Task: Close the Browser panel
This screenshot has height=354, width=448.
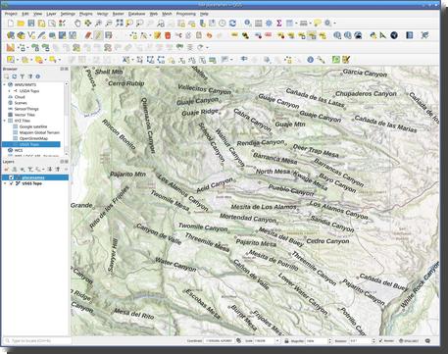Action: tap(67, 69)
